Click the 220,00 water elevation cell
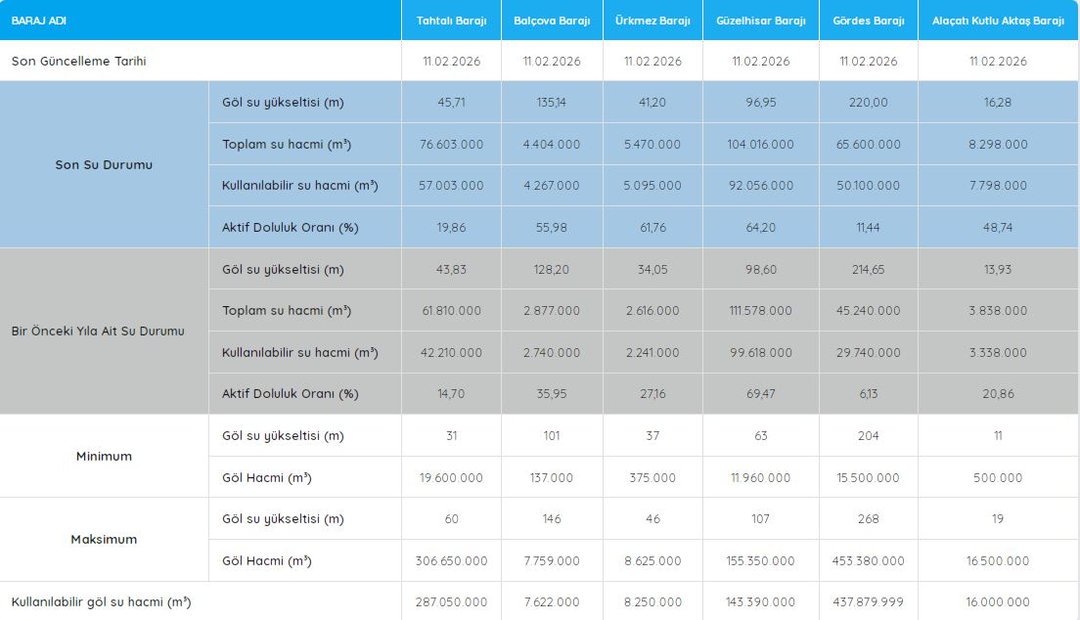 (x=868, y=103)
